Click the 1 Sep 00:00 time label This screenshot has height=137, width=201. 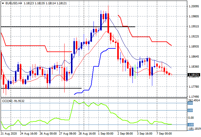(x=106, y=134)
